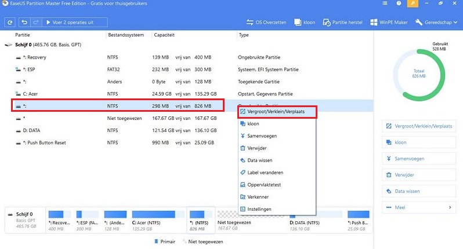The image size is (463, 249).
Task: Click Data wissen button in the right panel
Action: pos(419,191)
